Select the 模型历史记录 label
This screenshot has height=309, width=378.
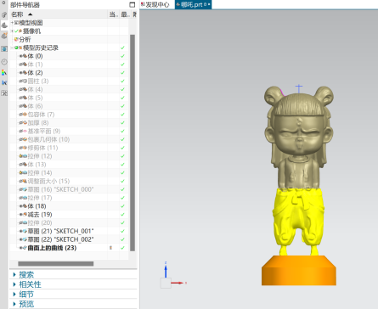tap(41, 48)
